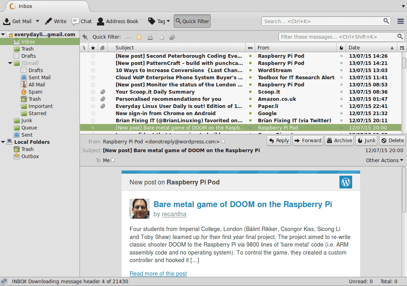Click the author avatar photo
This screenshot has height=286, width=407.
click(140, 209)
